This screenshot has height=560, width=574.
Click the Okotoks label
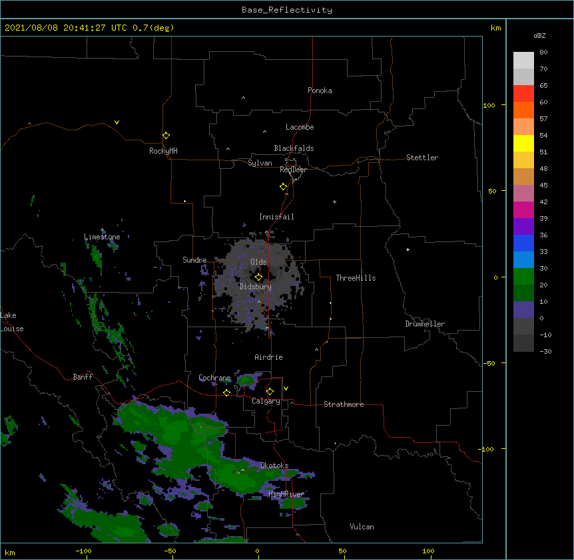[x=274, y=466]
